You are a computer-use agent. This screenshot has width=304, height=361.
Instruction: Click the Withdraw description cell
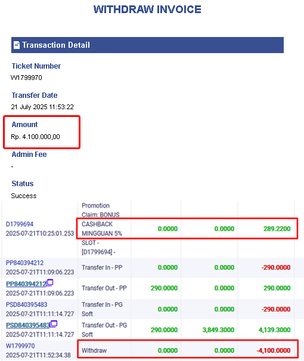coord(94,350)
